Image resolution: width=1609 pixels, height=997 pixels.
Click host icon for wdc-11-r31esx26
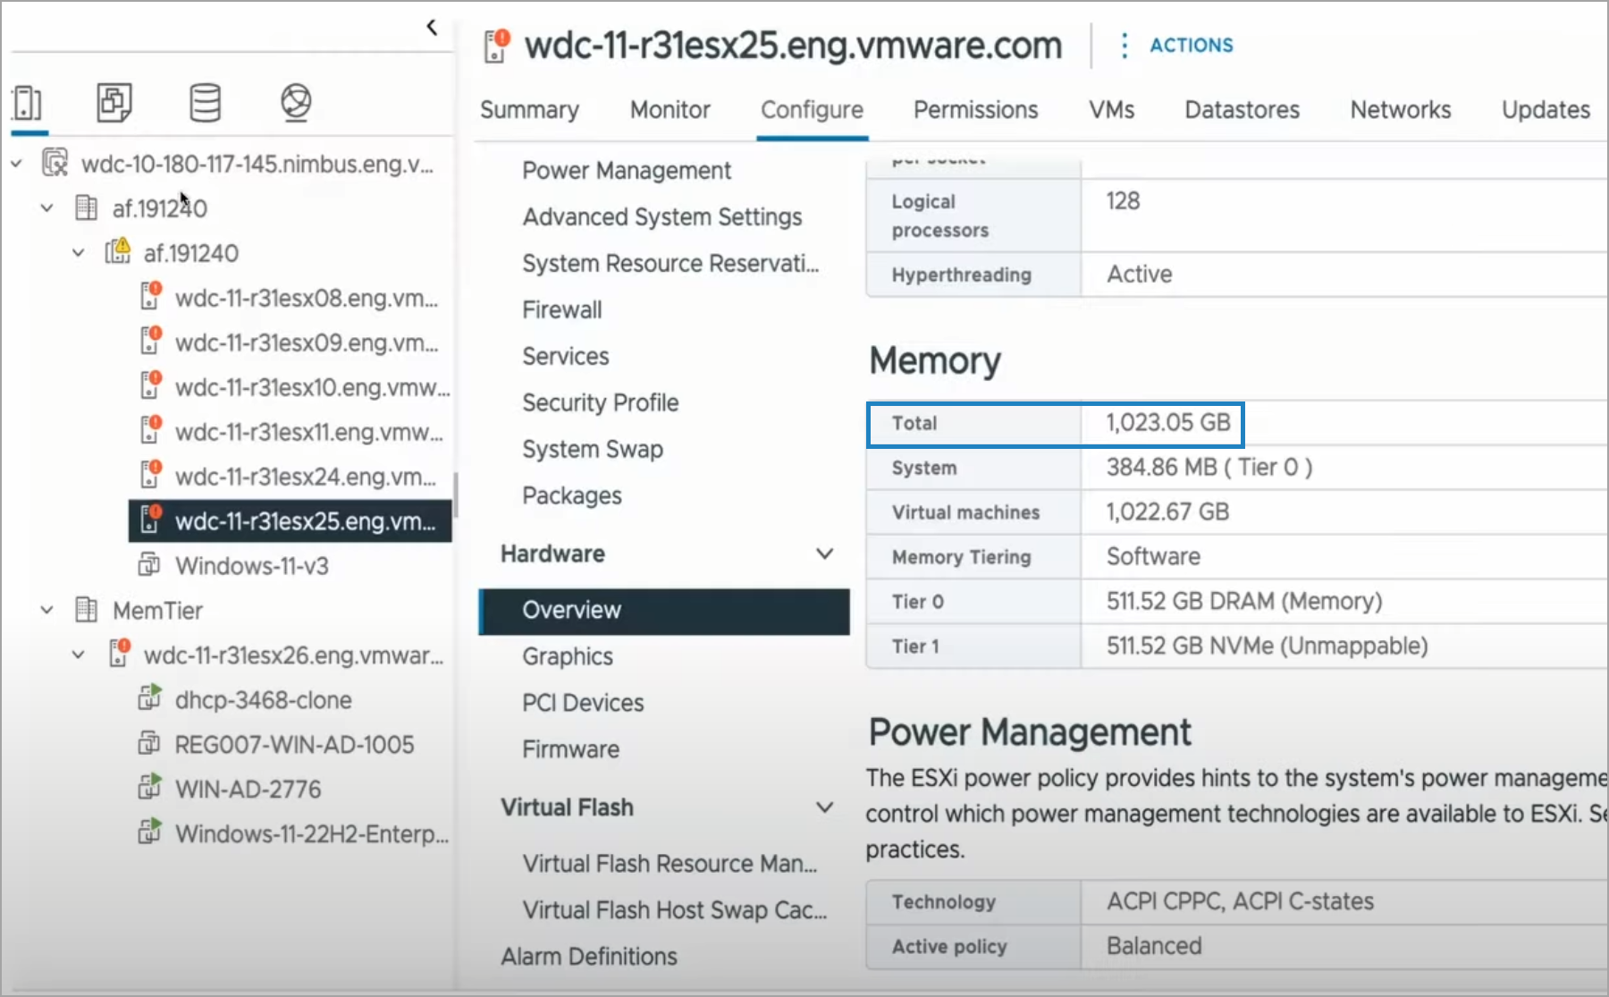[119, 654]
